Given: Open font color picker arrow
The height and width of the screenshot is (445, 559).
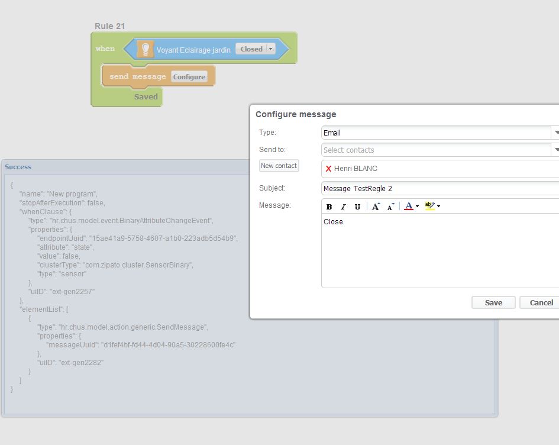Looking at the screenshot, I should pyautogui.click(x=417, y=207).
